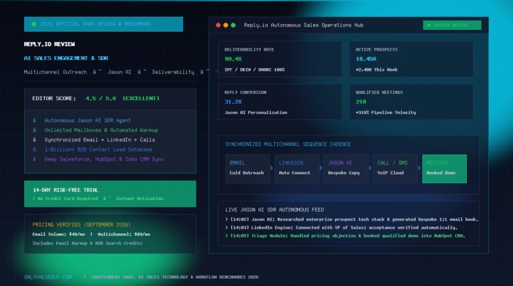Click Includes Email Warmup & B2B Search Credits
This screenshot has width=513, height=286.
click(88, 243)
